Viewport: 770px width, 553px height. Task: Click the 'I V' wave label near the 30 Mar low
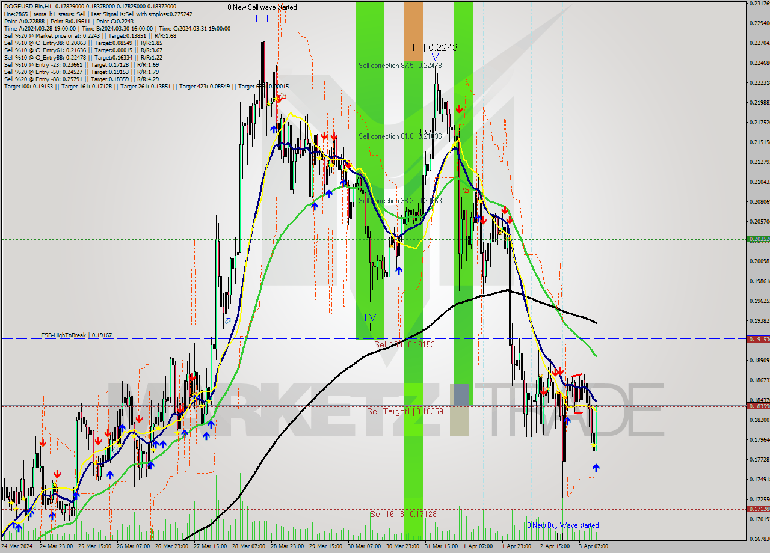coord(371,317)
